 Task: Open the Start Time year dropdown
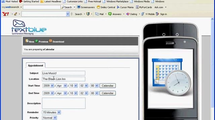tap(48, 86)
